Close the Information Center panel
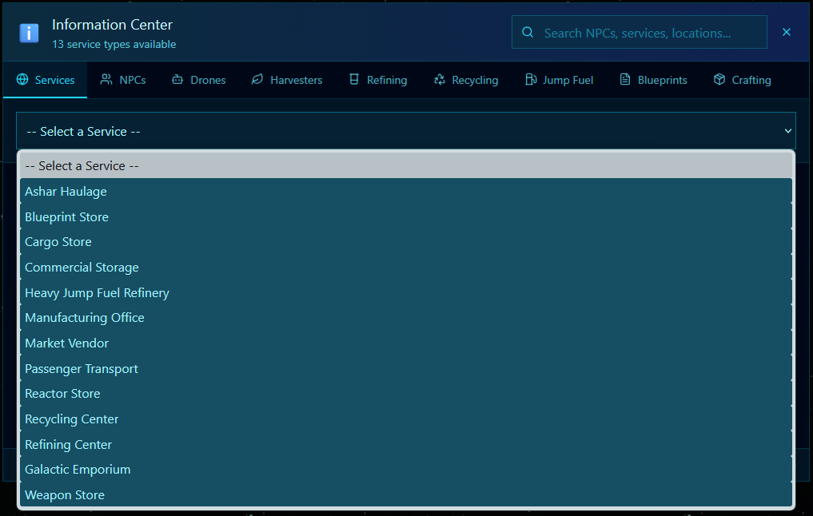The image size is (813, 516). pyautogui.click(x=787, y=32)
